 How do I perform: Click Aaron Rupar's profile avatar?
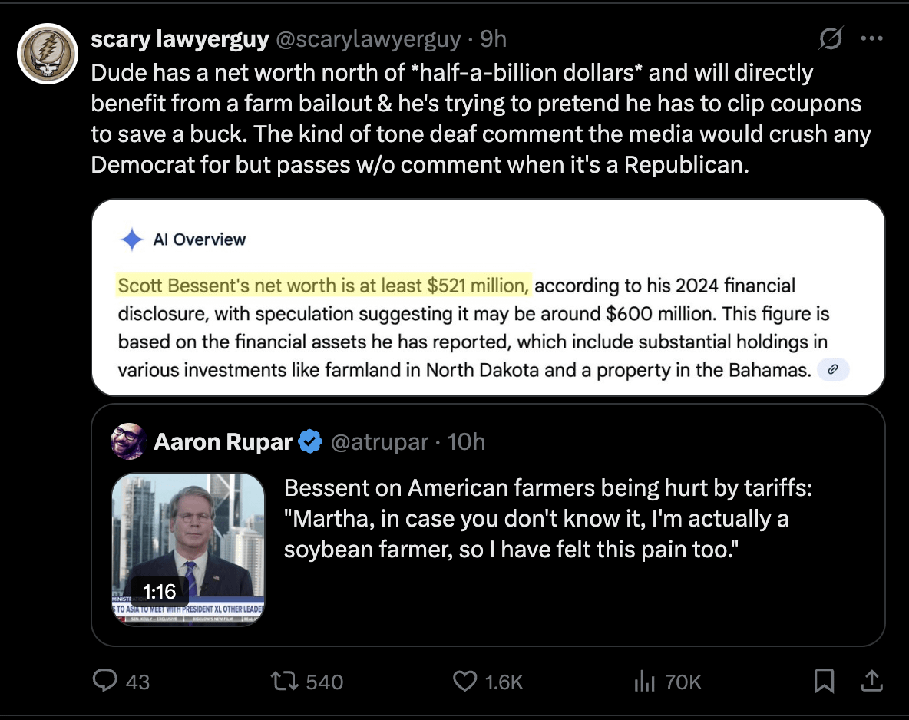[x=128, y=441]
